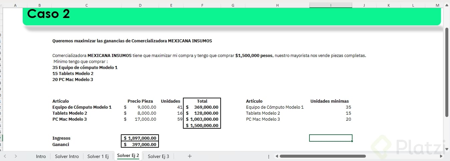Select column B header
This screenshot has width=450, height=161.
pos(40,5)
